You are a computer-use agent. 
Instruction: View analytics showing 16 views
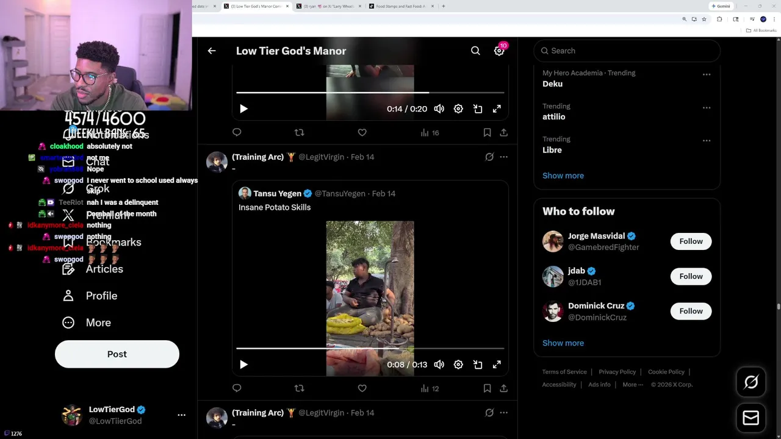click(430, 132)
